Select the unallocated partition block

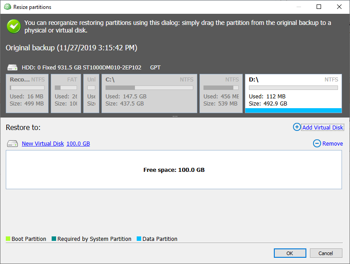click(91, 93)
